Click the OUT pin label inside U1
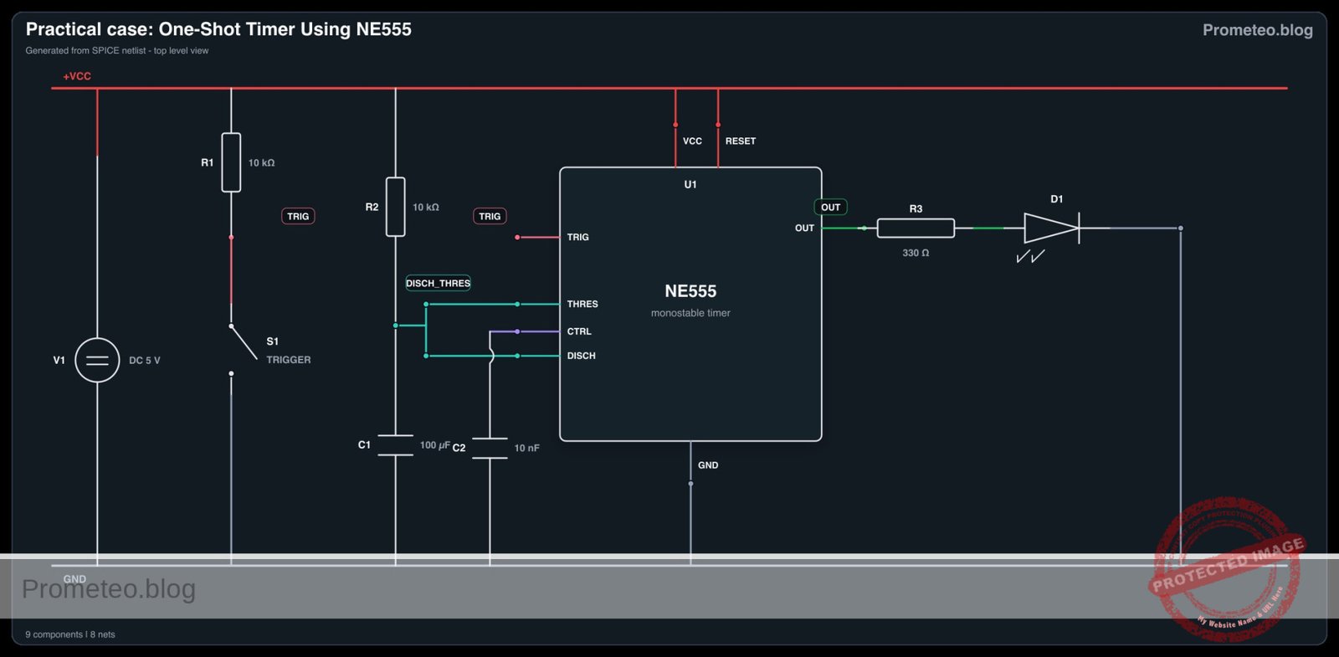The image size is (1339, 657). (804, 228)
